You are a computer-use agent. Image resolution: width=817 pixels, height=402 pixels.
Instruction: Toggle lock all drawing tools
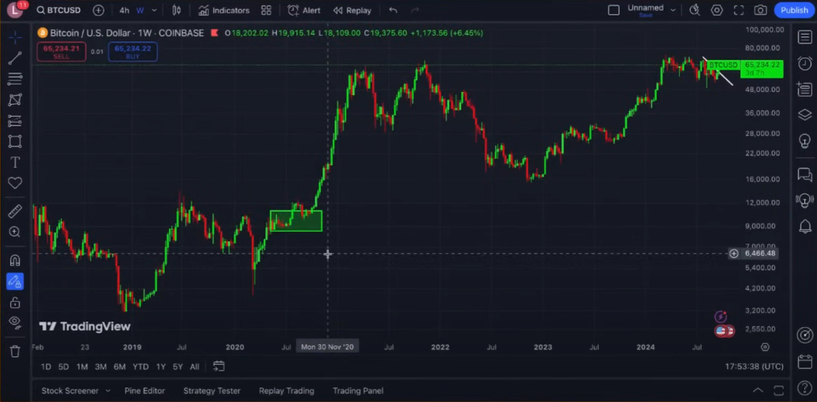(x=15, y=302)
